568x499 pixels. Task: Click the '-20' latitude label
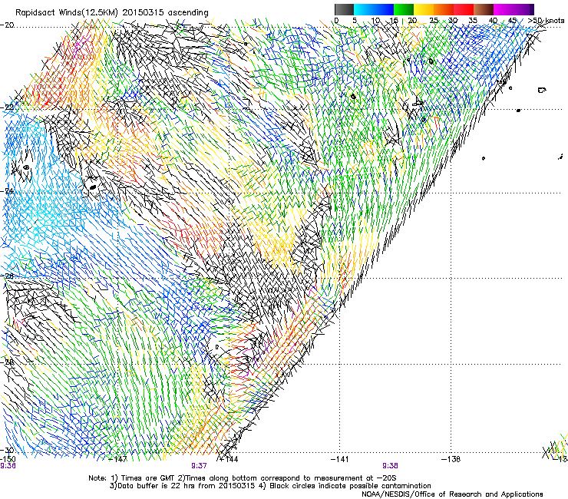(7, 25)
